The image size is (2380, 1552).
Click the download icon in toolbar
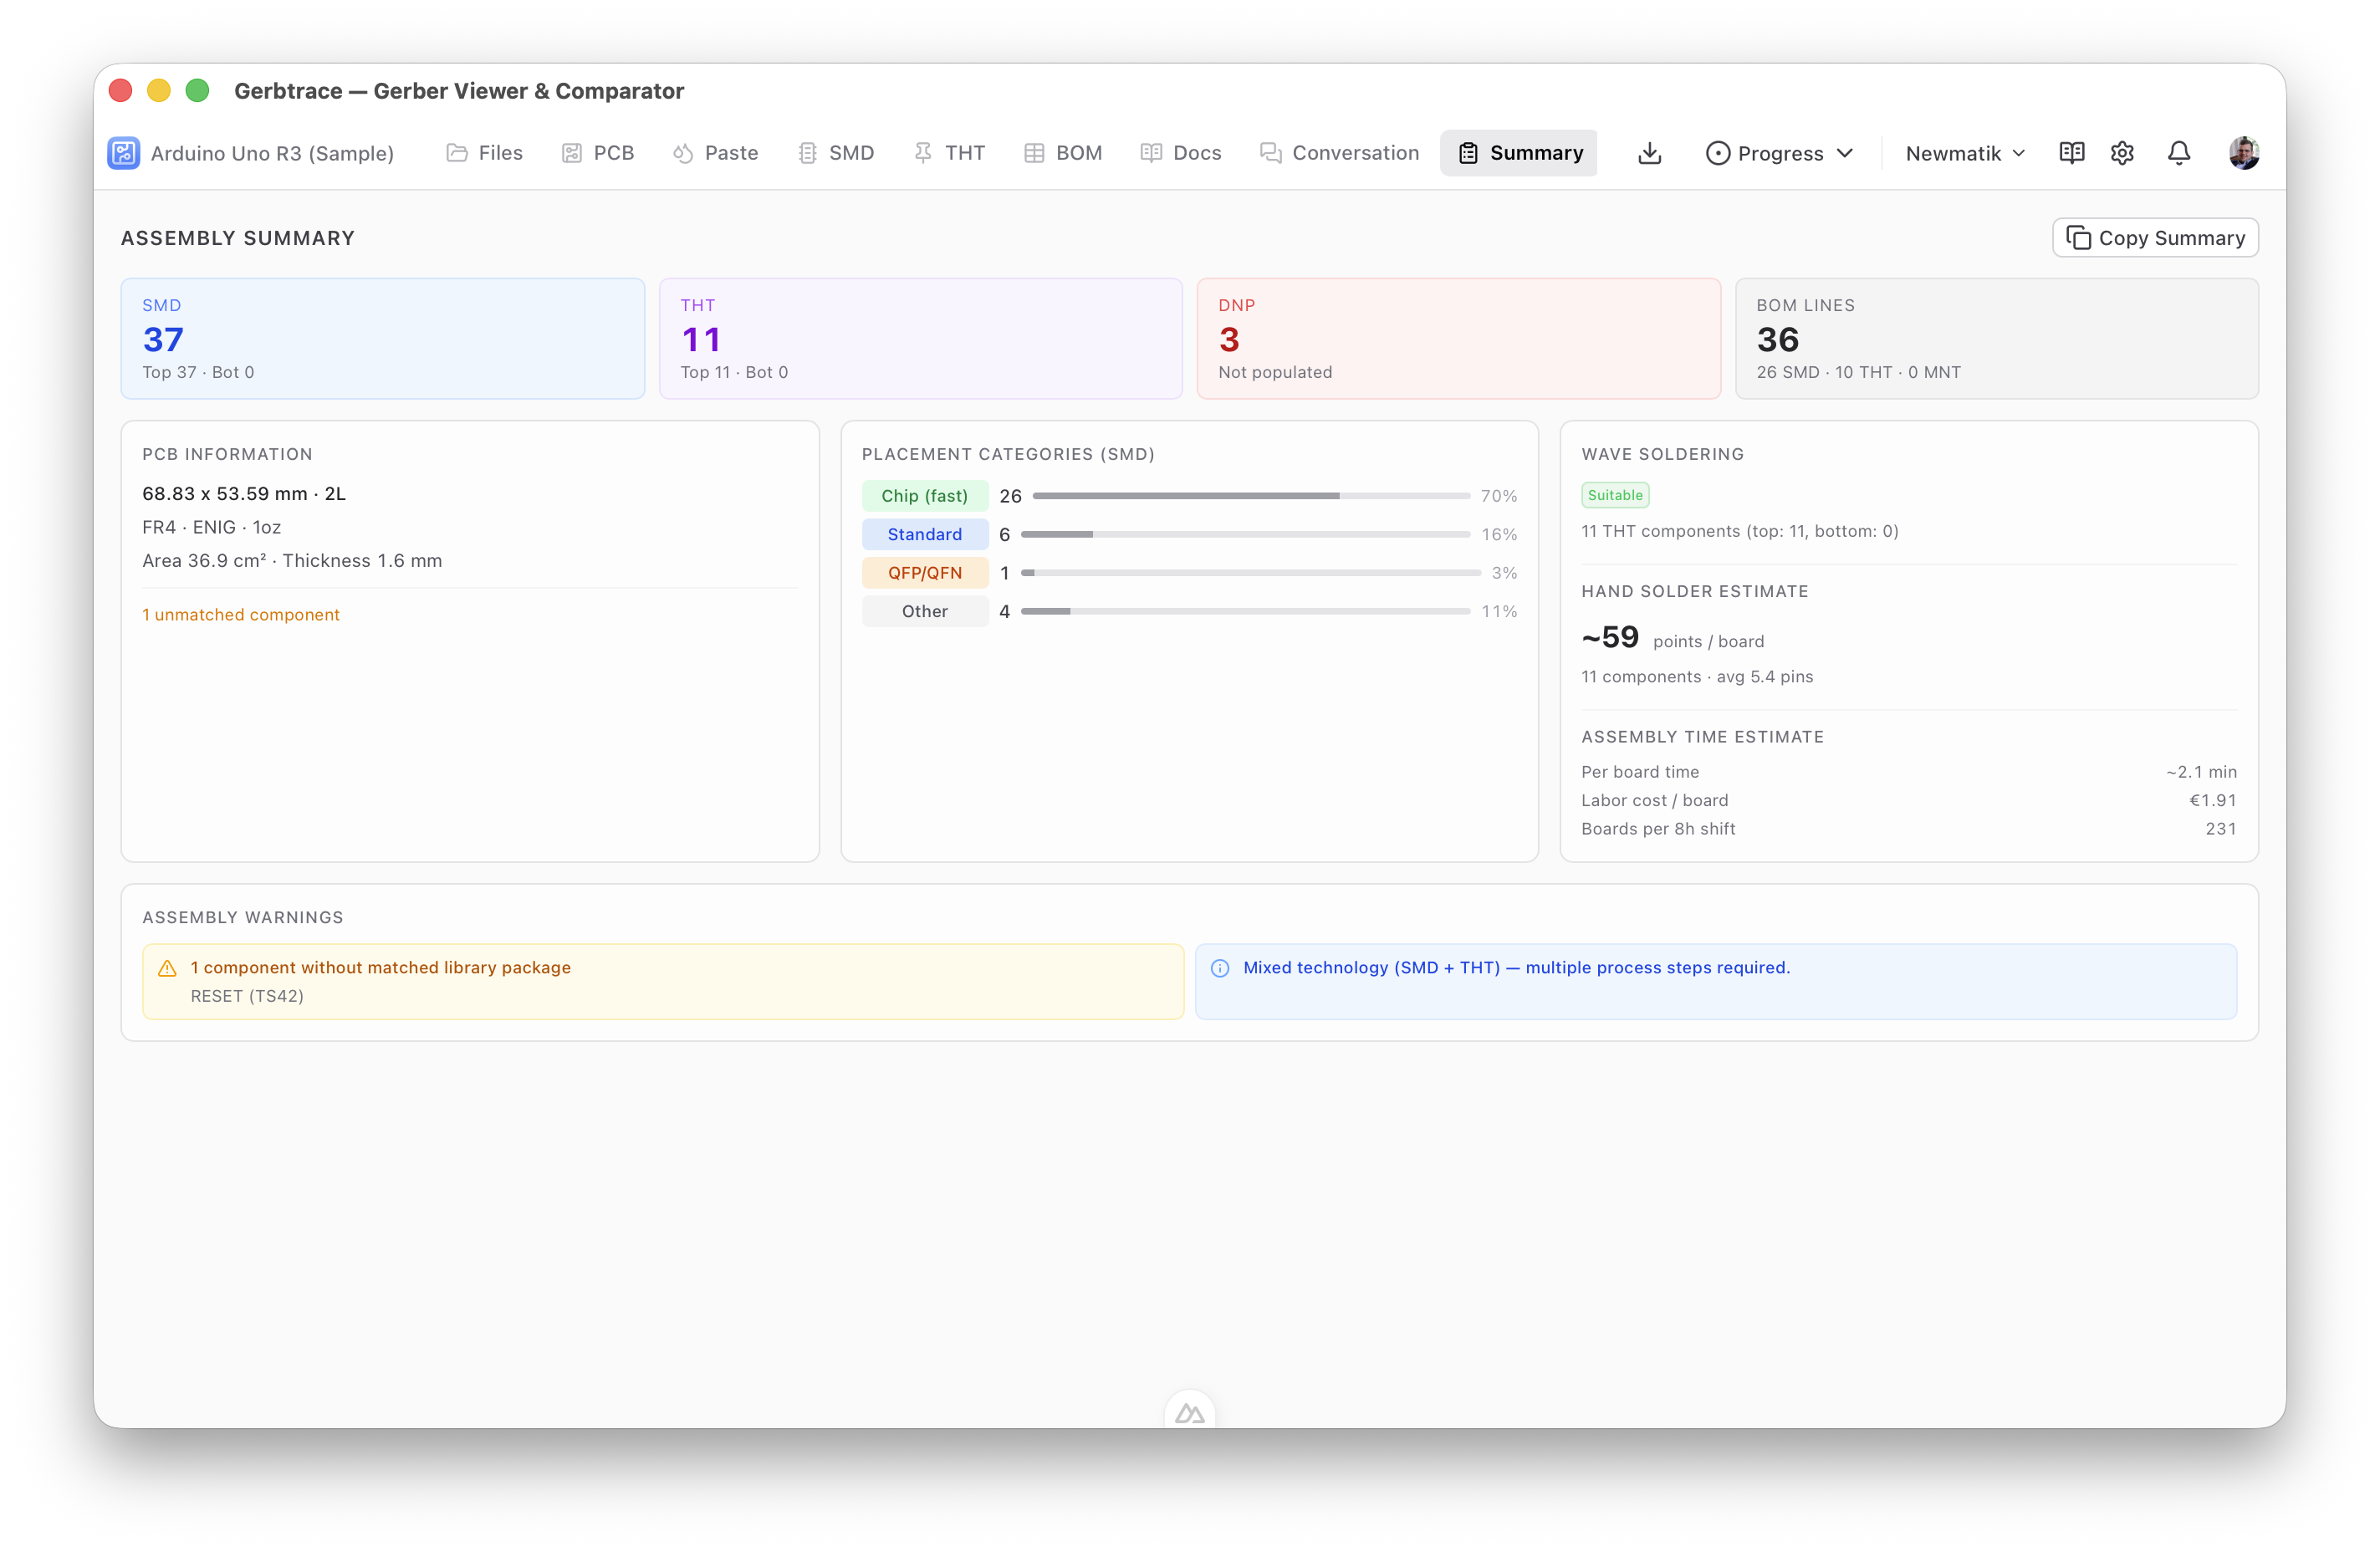pos(1650,153)
